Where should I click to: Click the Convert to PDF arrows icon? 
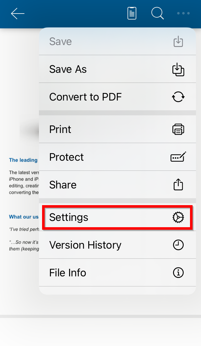pos(178,97)
